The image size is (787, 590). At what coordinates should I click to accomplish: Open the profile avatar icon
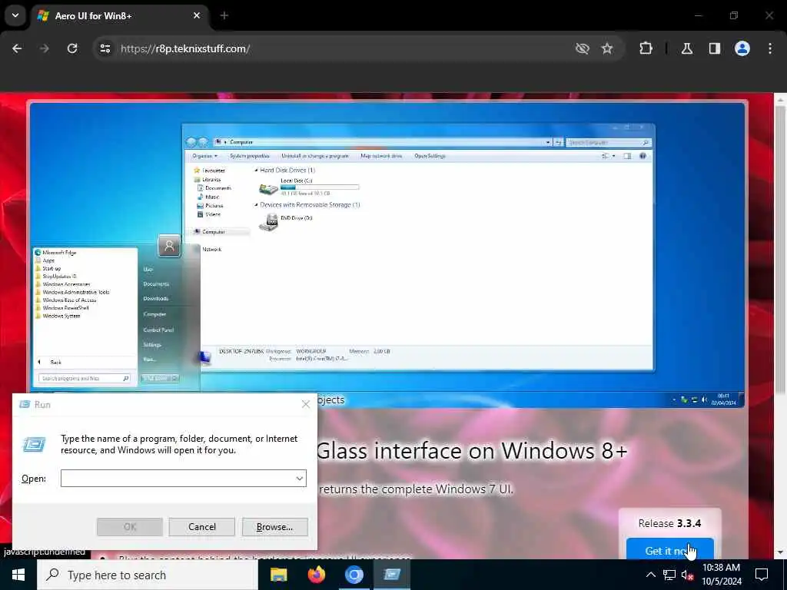pyautogui.click(x=742, y=48)
